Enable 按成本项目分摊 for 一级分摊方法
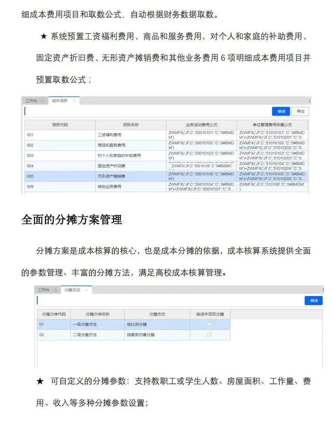 (209, 324)
